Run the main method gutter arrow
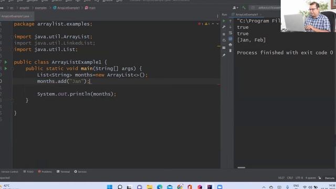 point(6,69)
